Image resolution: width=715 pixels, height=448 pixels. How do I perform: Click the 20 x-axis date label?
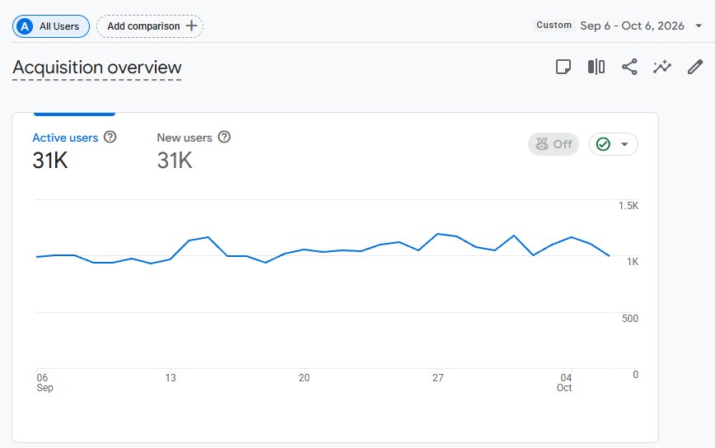(304, 378)
